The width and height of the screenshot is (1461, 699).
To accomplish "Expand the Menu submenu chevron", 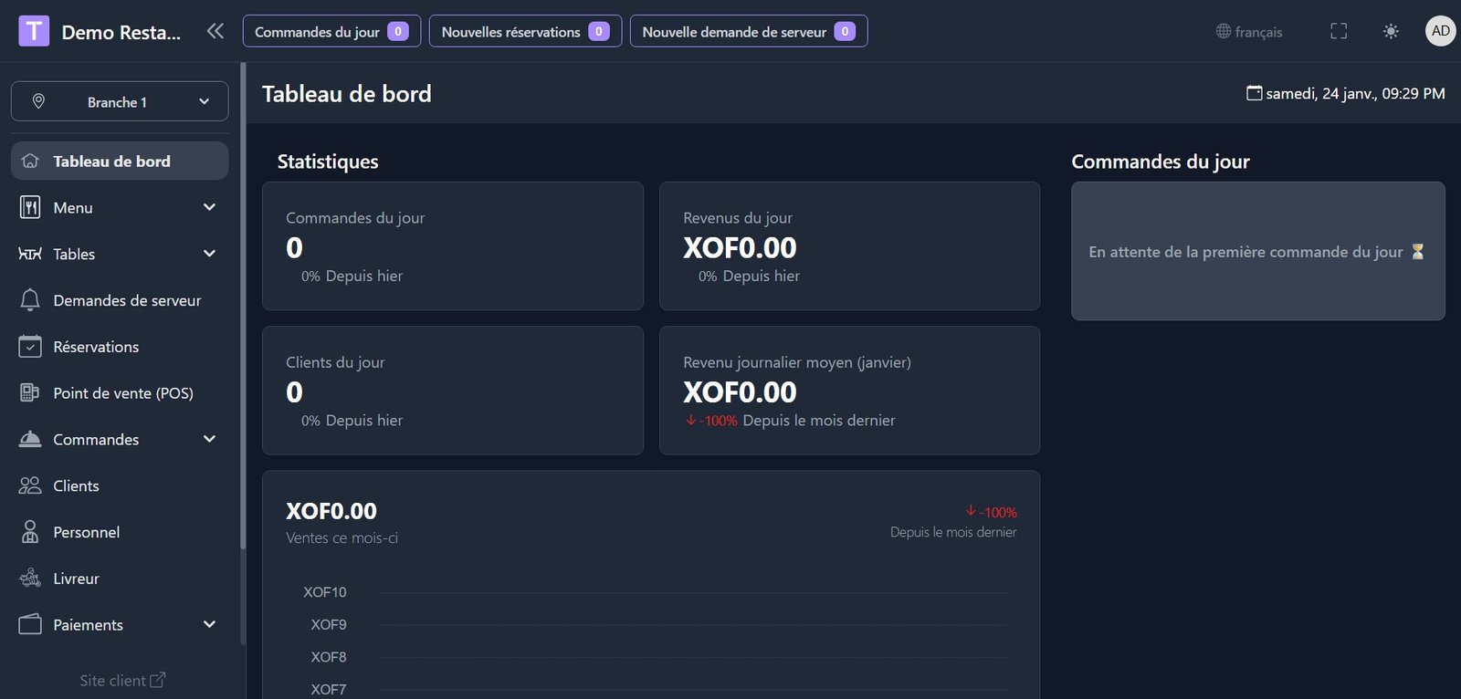I will coord(209,207).
